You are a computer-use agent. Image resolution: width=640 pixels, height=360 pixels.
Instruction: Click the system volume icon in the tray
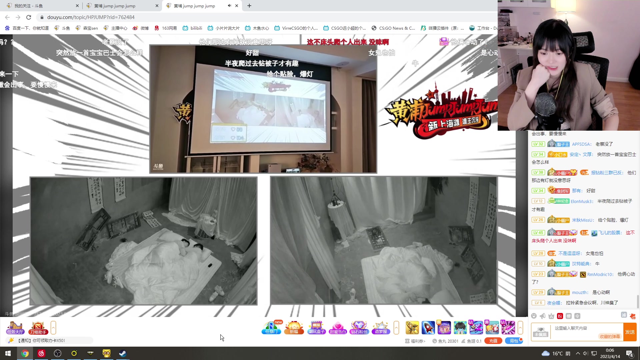(585, 353)
